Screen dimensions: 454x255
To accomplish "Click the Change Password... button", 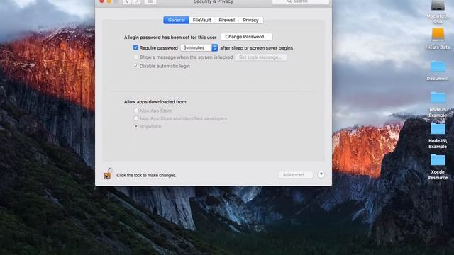I will pyautogui.click(x=246, y=37).
